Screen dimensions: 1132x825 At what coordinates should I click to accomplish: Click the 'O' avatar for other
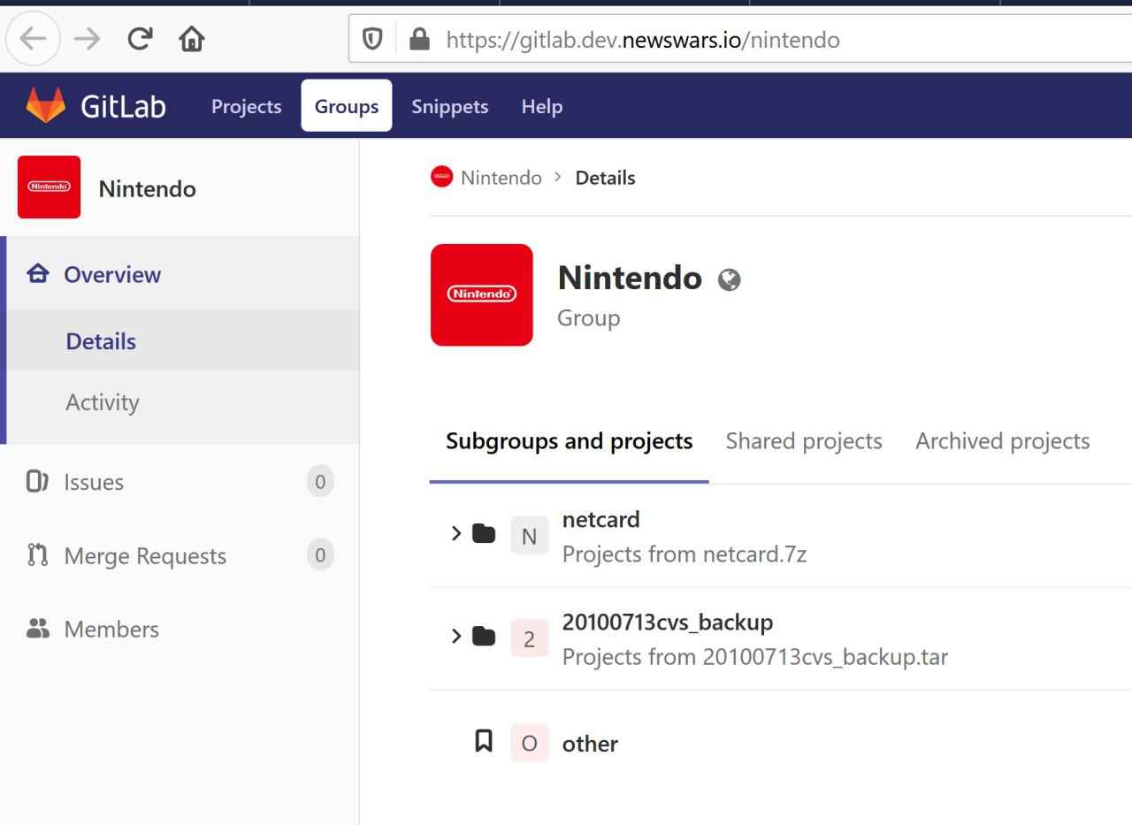click(x=529, y=743)
